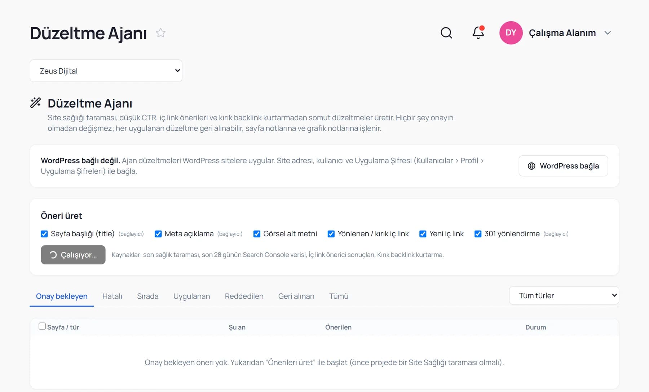Disable Yeni iç link checkbox
649x392 pixels.
point(423,234)
